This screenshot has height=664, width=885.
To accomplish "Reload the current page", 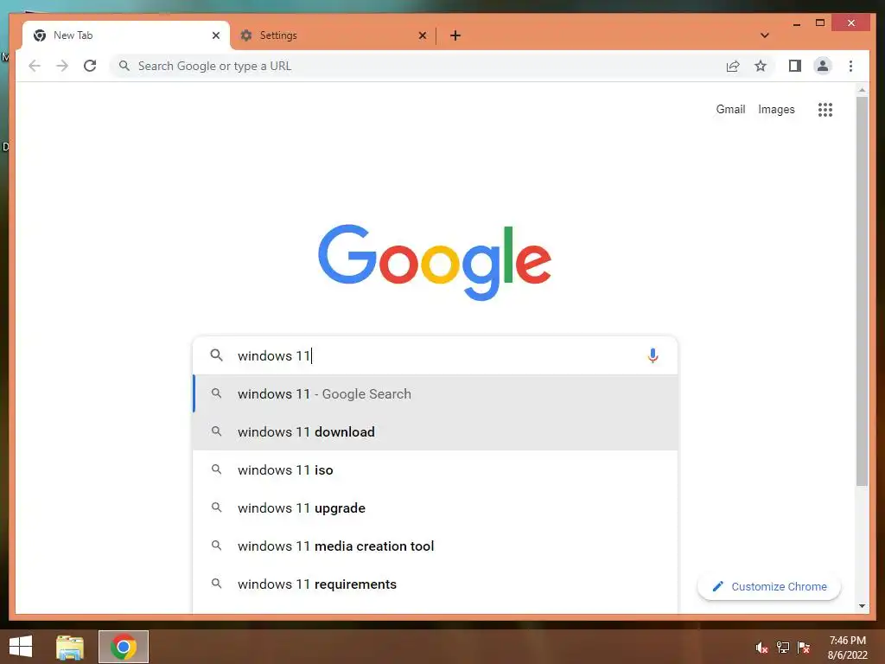I will (90, 66).
